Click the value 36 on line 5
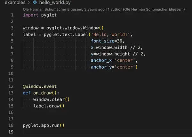 point(119,41)
